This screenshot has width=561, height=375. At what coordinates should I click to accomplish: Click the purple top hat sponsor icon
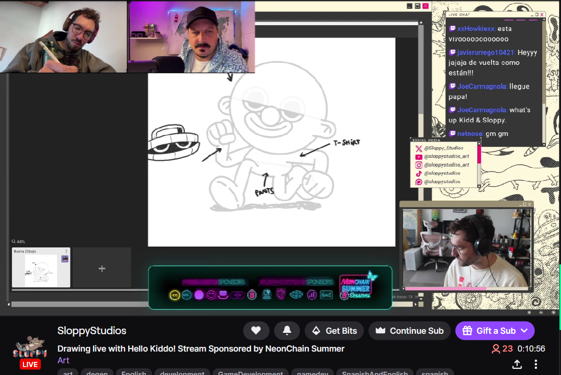pos(223,295)
